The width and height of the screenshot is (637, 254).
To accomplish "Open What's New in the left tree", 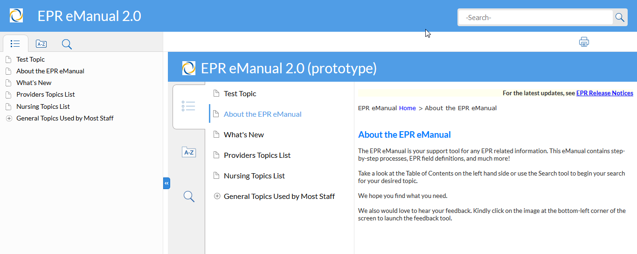I will pos(34,83).
